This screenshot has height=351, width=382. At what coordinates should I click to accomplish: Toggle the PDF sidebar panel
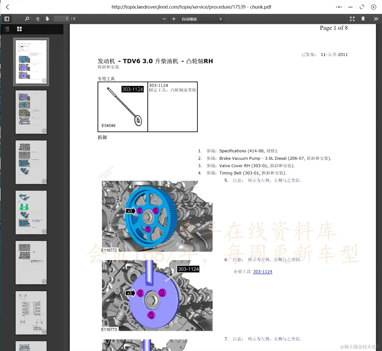coord(7,19)
